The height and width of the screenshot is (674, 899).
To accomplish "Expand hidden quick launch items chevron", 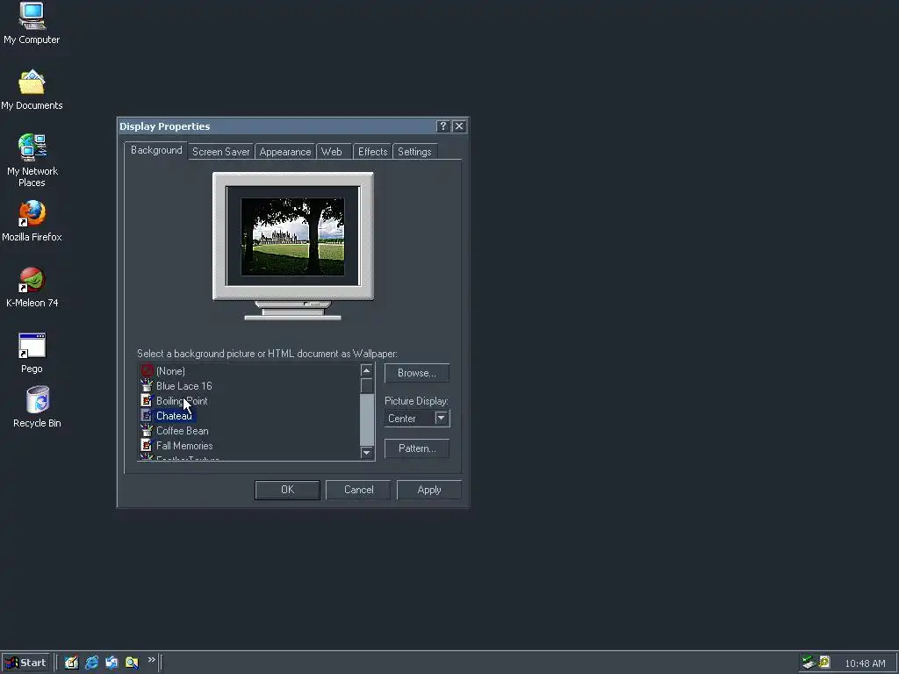I will tap(151, 660).
